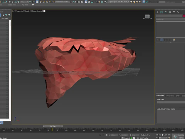Open the Rendered Frame Window icon
This screenshot has width=185, height=139.
point(102,2)
